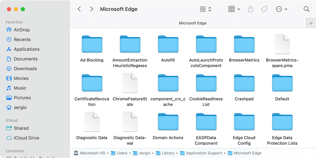Click the Search magnifier icon
Viewport: 316px width, 158px height.
pos(306,9)
